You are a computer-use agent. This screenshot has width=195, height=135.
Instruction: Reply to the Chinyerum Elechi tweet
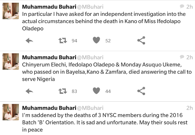click(29, 91)
